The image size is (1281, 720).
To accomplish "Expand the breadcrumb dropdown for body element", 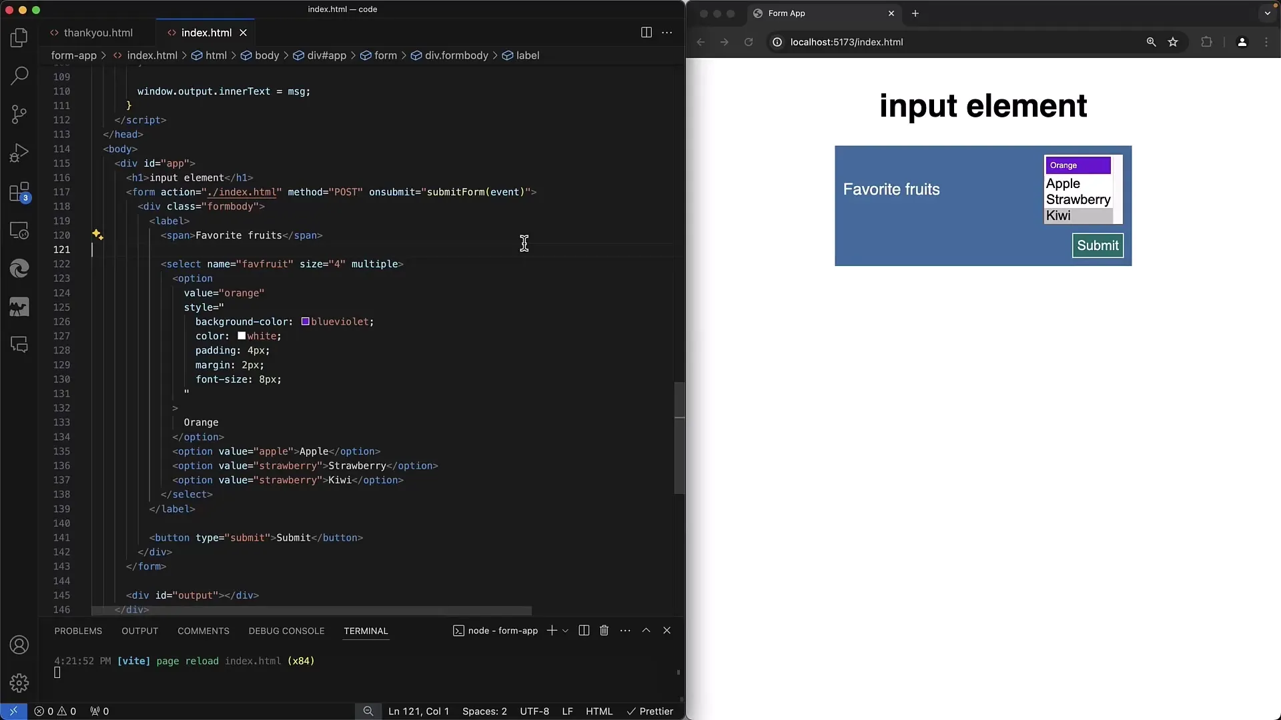I will click(267, 55).
